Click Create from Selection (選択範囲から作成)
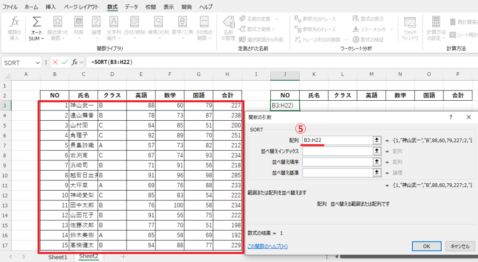 click(261, 40)
